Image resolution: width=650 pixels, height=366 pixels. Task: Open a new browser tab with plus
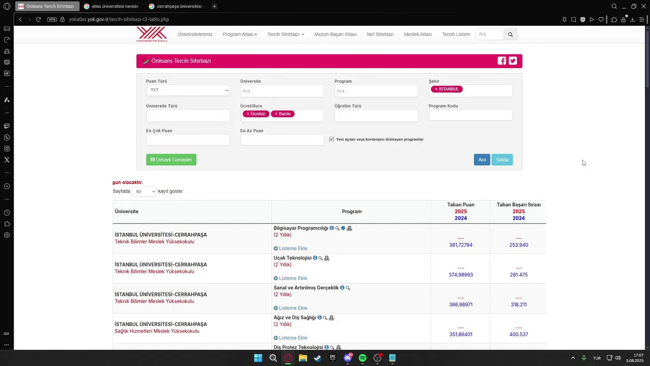point(215,6)
